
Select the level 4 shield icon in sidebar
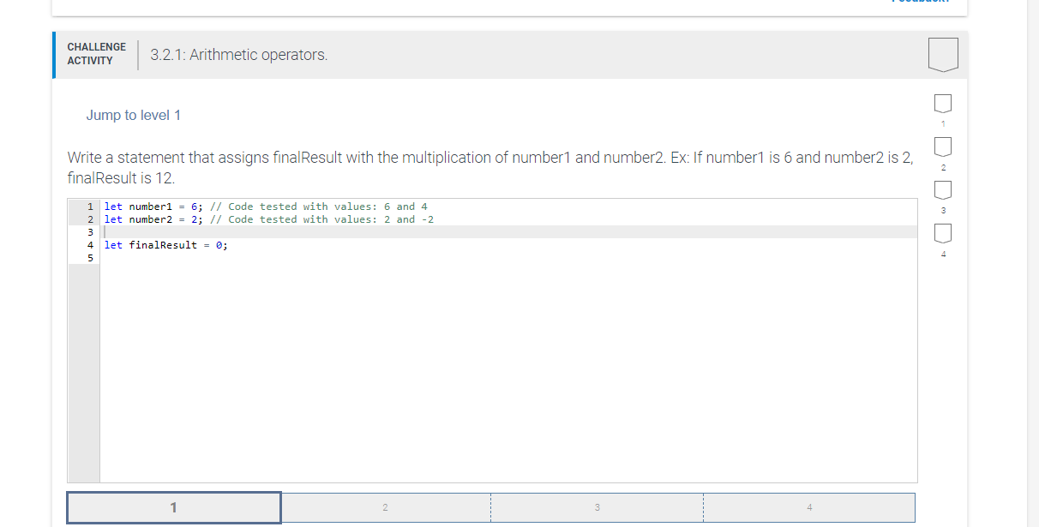pyautogui.click(x=943, y=233)
